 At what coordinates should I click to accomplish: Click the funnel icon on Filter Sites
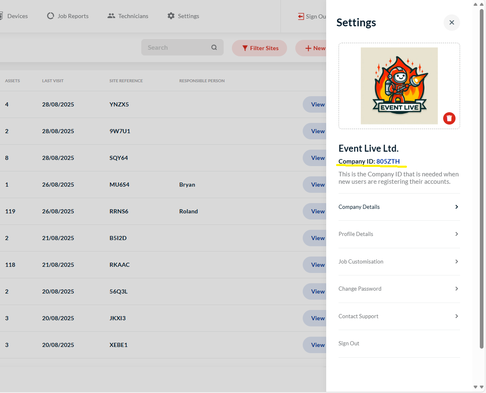245,48
